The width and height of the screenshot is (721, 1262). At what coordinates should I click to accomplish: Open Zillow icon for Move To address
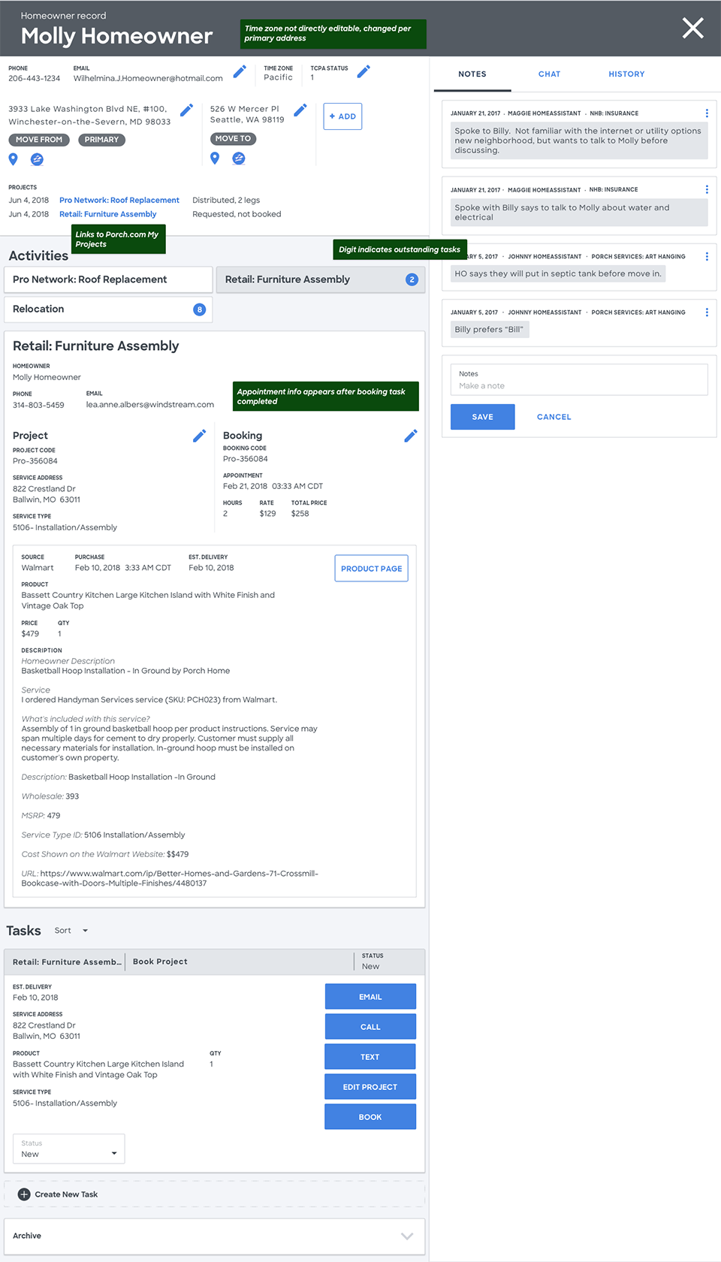[239, 158]
